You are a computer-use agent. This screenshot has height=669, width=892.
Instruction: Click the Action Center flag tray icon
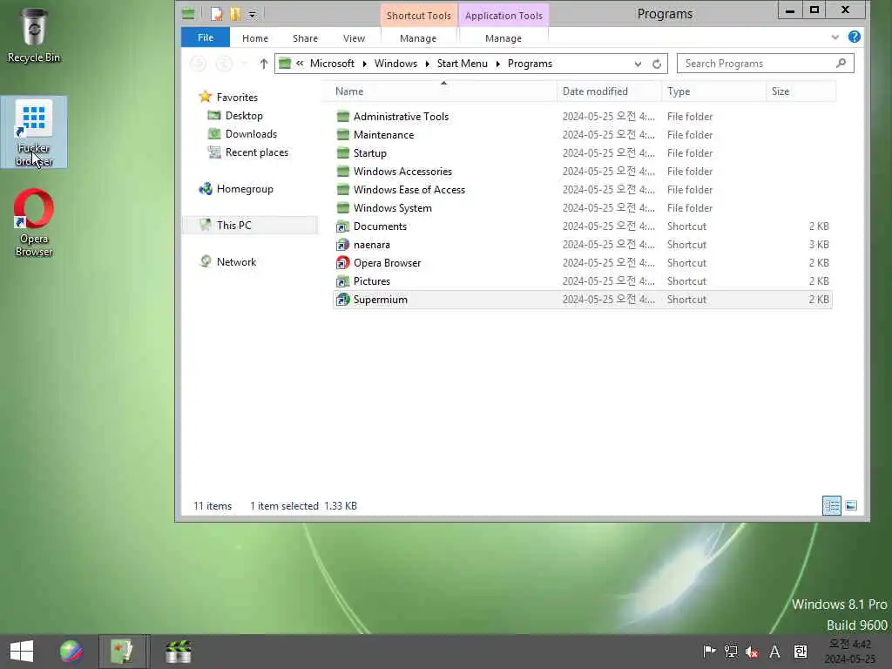pos(709,652)
